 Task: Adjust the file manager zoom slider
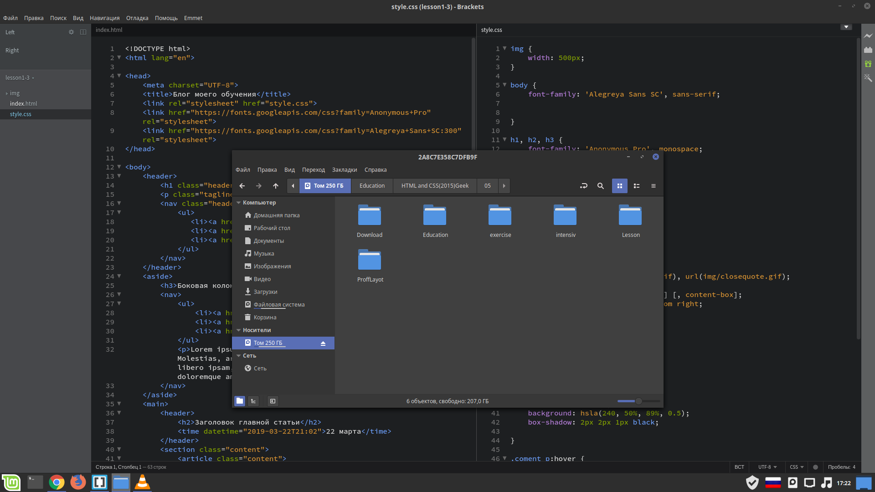pos(638,401)
